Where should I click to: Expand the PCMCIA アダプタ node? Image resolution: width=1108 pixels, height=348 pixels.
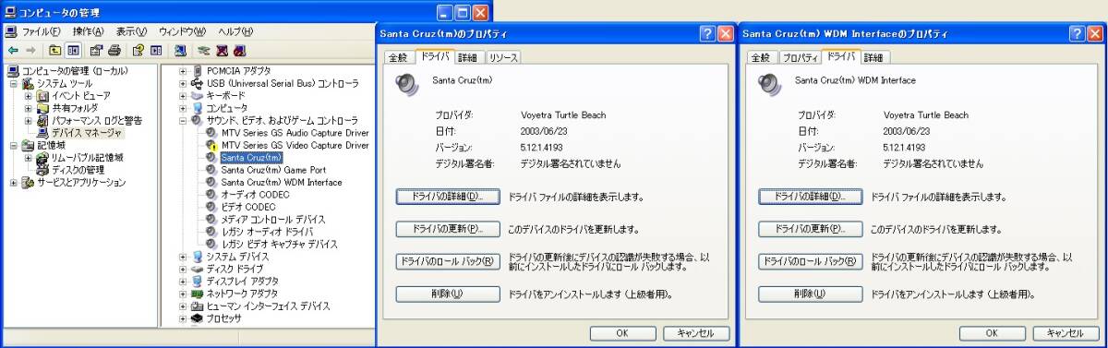pos(183,71)
